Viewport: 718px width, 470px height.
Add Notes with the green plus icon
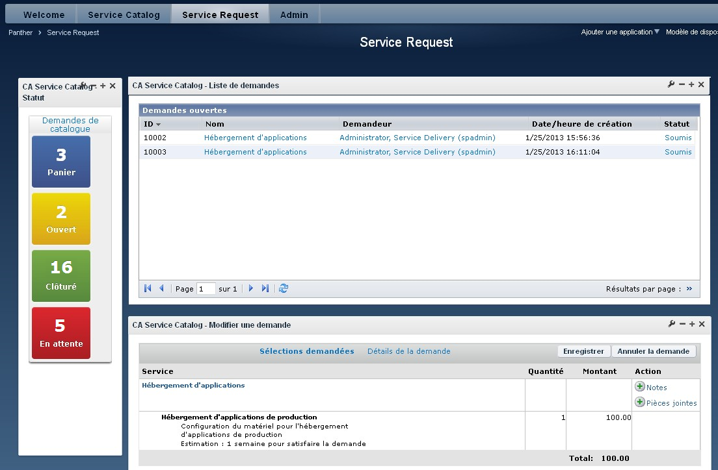click(640, 386)
